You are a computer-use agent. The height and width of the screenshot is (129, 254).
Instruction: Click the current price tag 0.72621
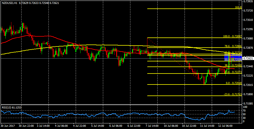click(x=248, y=59)
